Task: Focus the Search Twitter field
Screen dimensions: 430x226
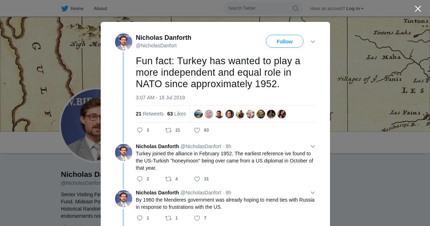Action: coord(259,8)
